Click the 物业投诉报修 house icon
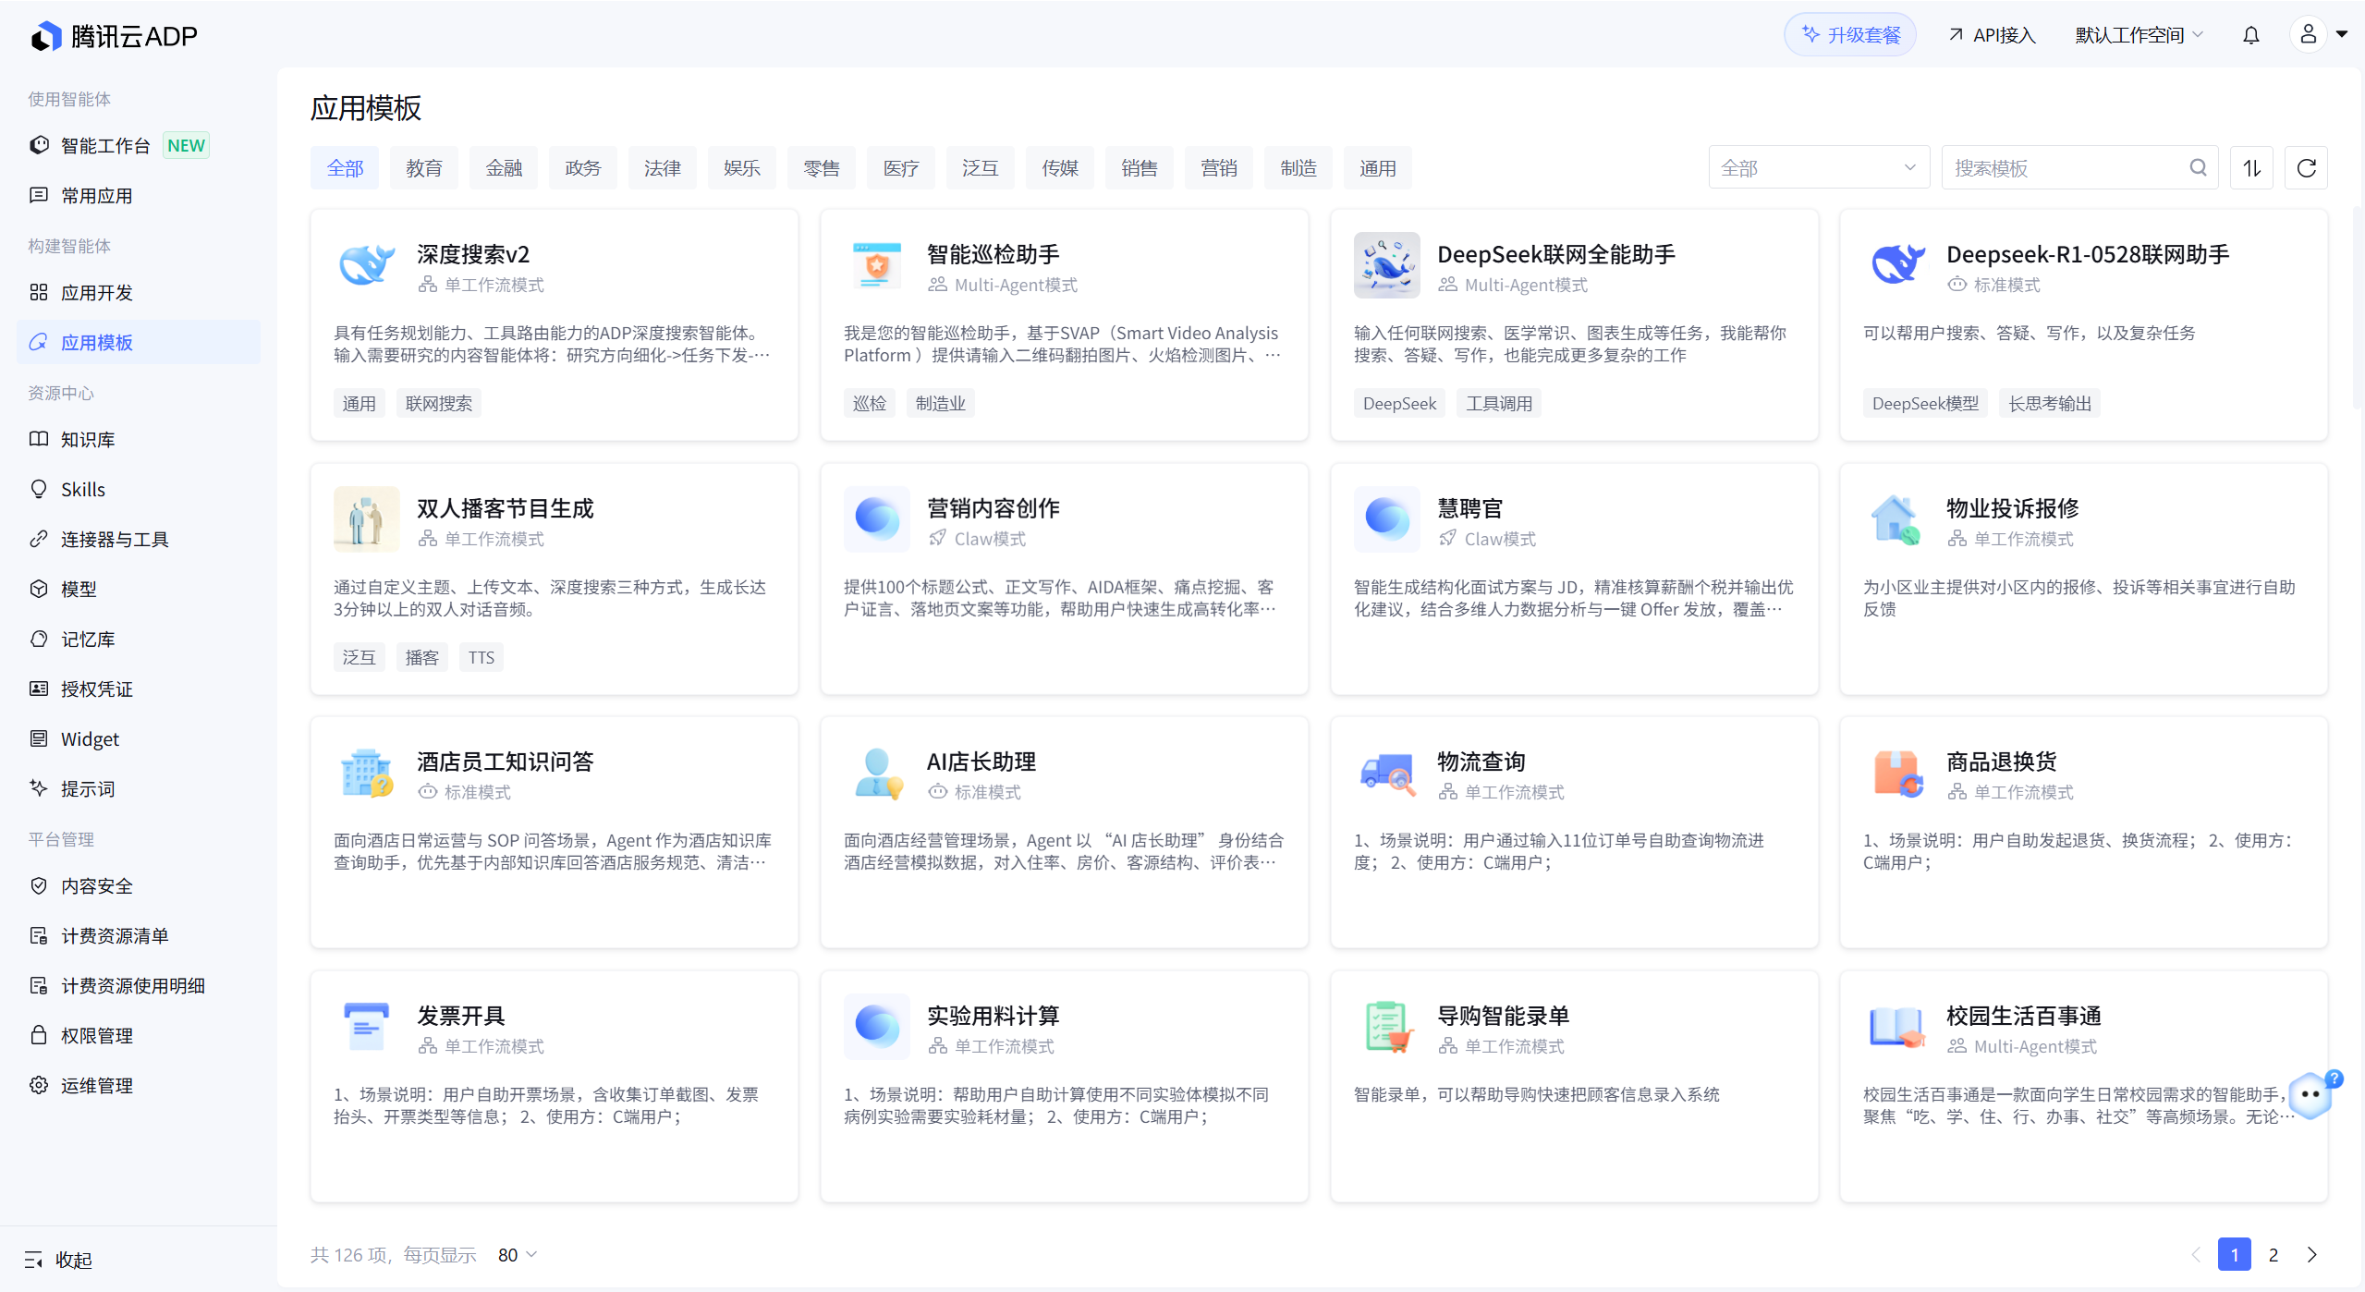The image size is (2365, 1292). [1896, 519]
